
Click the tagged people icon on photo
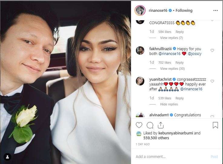tap(7, 157)
